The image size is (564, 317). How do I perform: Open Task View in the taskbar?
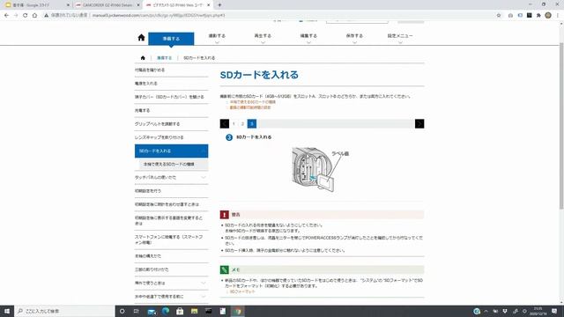[x=137, y=311]
